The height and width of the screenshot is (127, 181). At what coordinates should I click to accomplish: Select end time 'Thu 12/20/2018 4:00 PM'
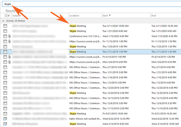click(164, 88)
